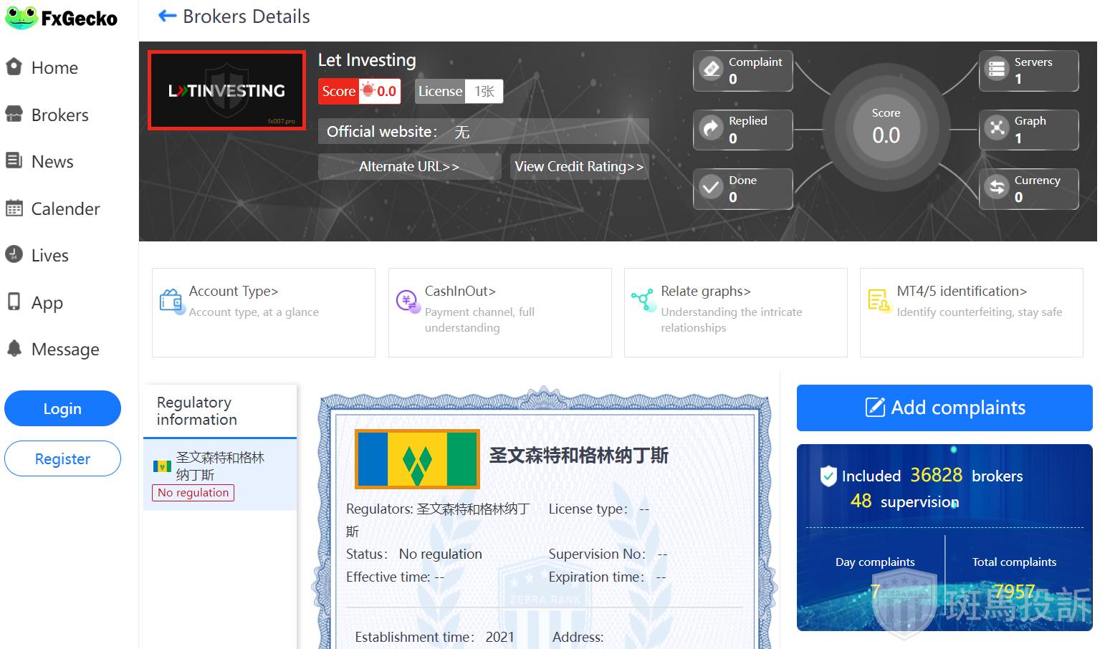Click the FxGecko frog logo
The width and height of the screenshot is (1105, 649).
pyautogui.click(x=21, y=17)
